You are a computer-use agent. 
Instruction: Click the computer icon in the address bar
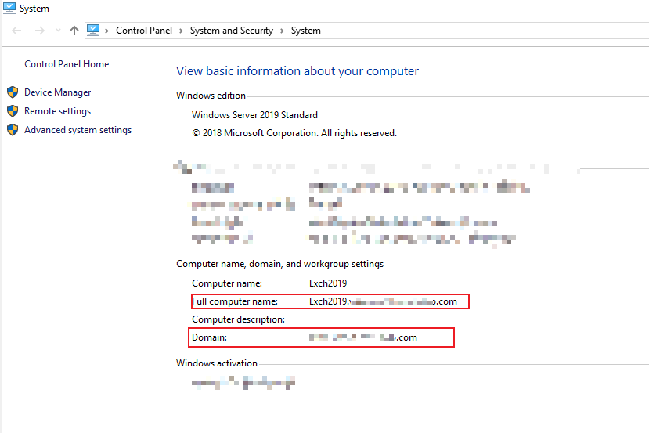pos(93,31)
